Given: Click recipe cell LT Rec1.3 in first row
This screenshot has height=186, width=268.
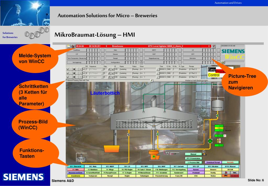Looking at the screenshot, I should (194, 69).
